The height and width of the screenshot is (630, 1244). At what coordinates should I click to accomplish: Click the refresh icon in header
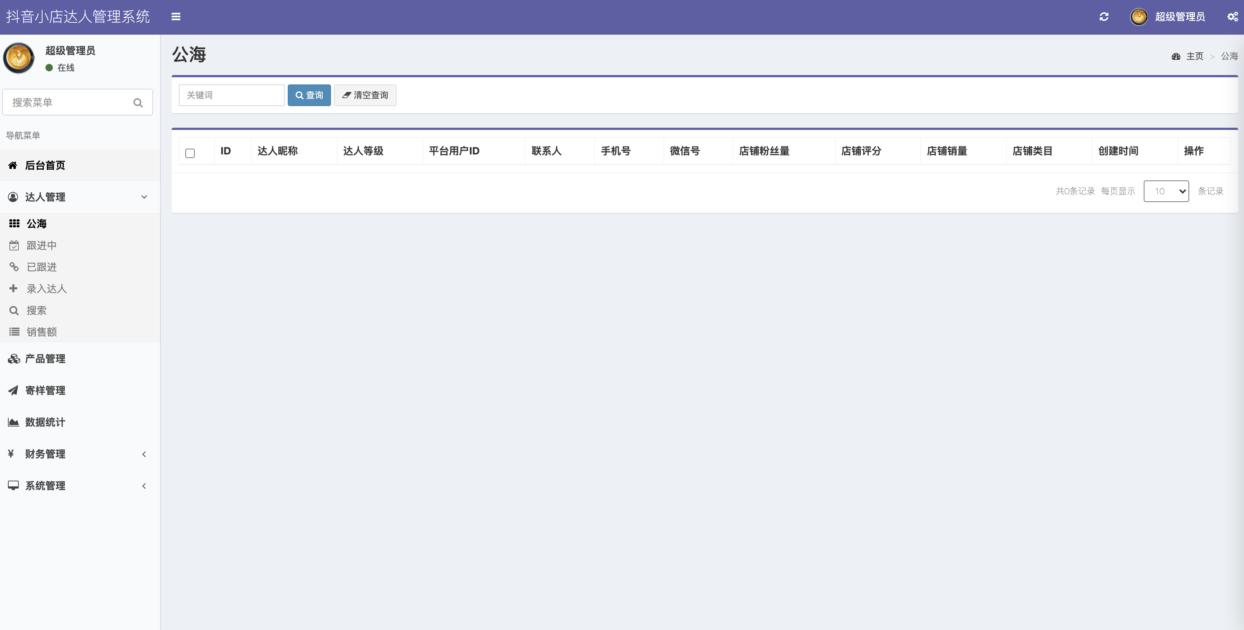click(1104, 17)
